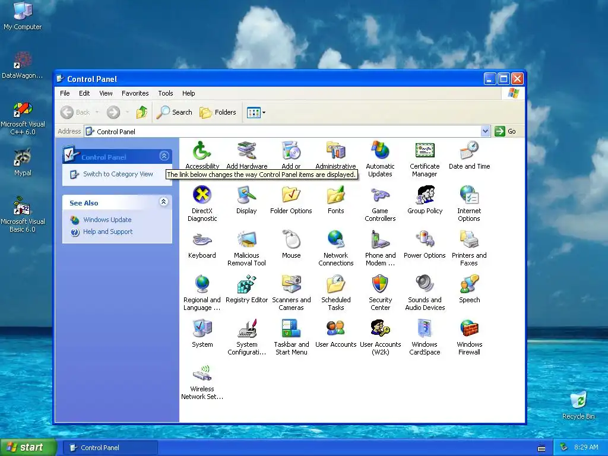Open Mouse settings icon
This screenshot has width=608, height=456.
click(291, 239)
